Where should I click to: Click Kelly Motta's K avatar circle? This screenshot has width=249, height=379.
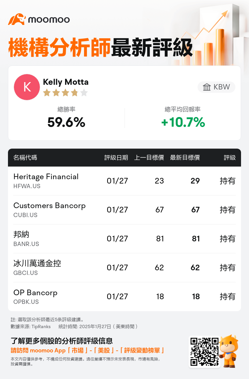(x=27, y=87)
